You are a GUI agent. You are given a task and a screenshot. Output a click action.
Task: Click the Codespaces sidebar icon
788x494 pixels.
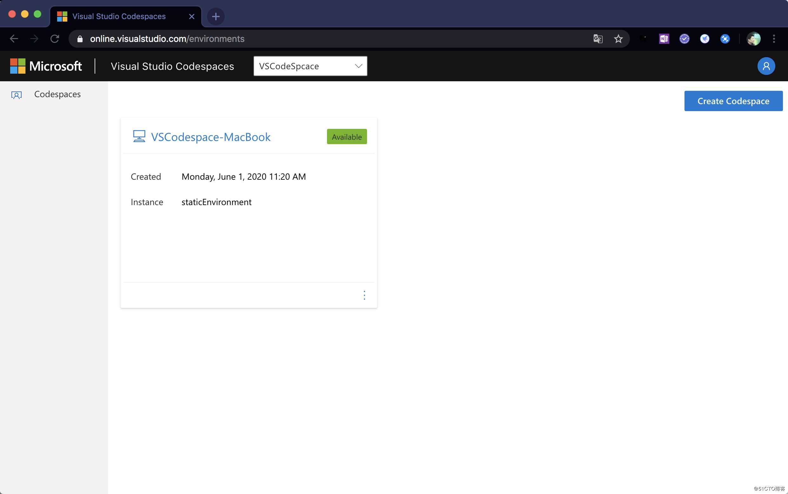[x=16, y=95]
